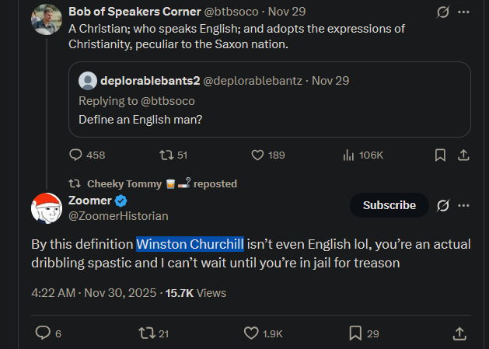Bookmark Zoomer's post with 29 bookmarks
489x349 pixels.
tap(355, 333)
